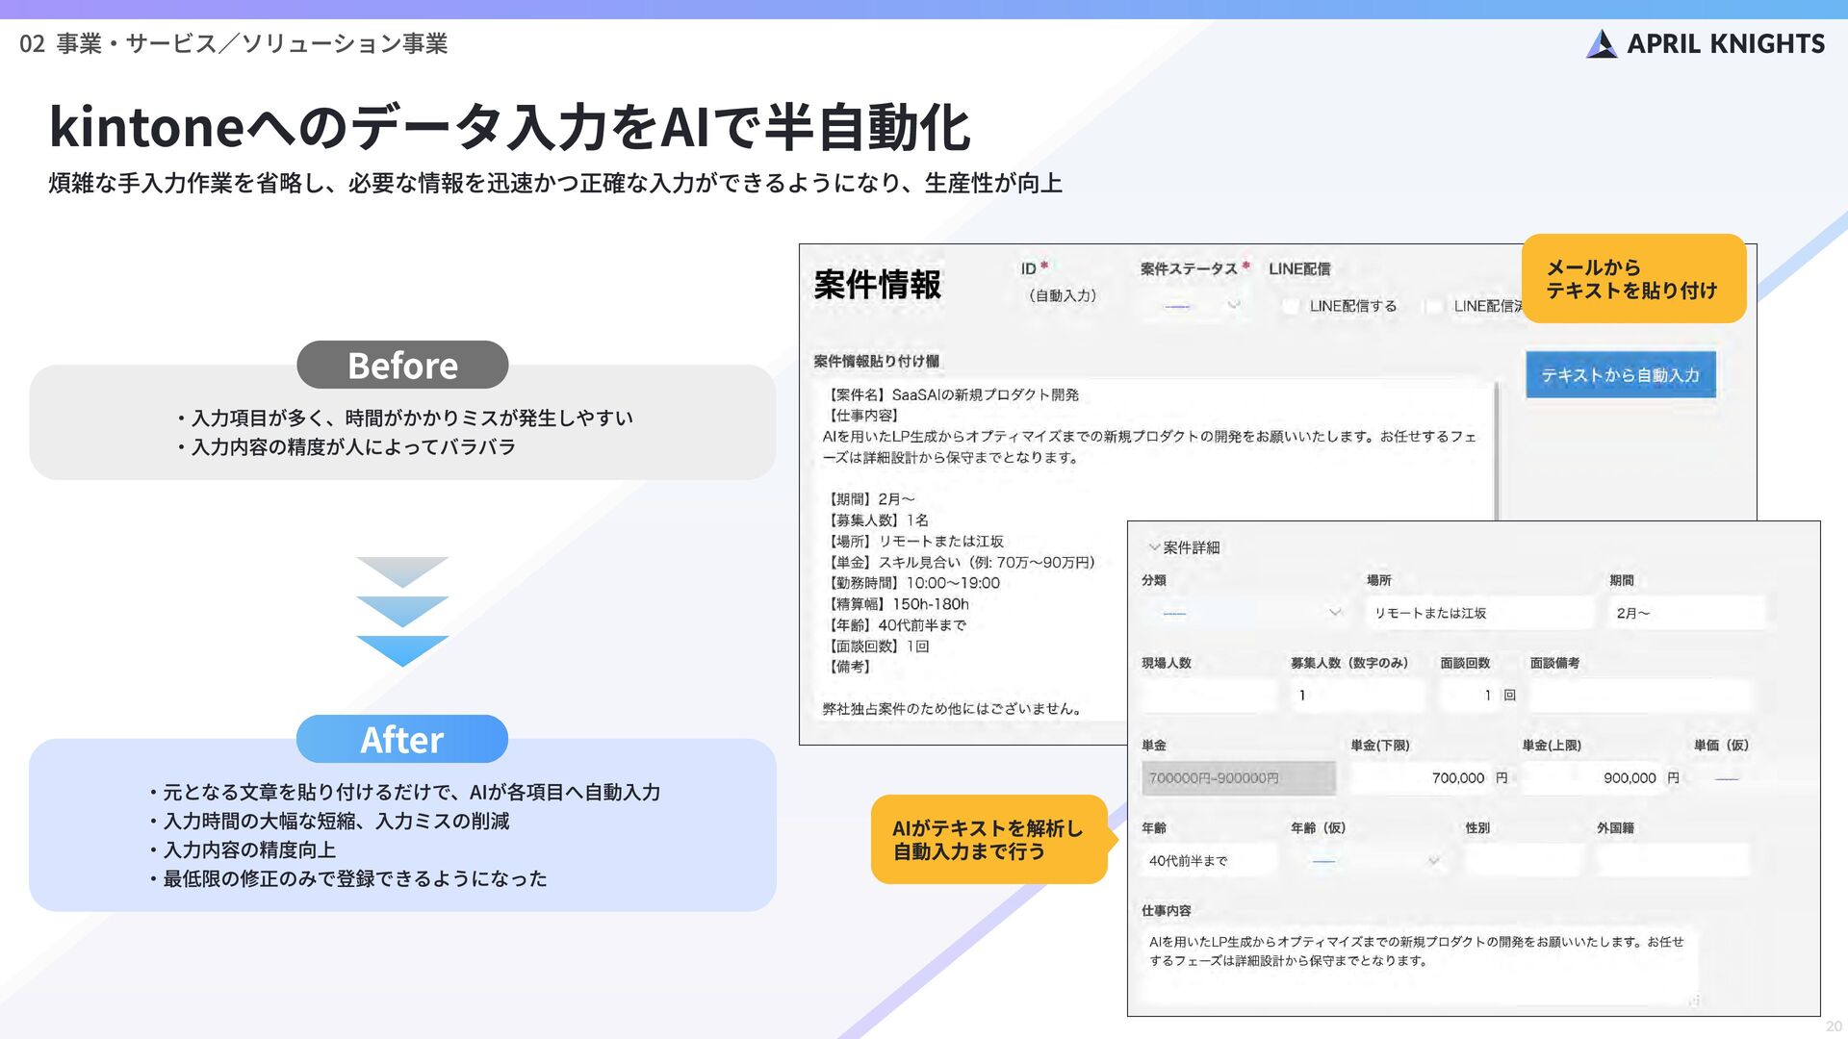Click the empty 性別 field
The height and width of the screenshot is (1039, 1848).
click(1524, 861)
